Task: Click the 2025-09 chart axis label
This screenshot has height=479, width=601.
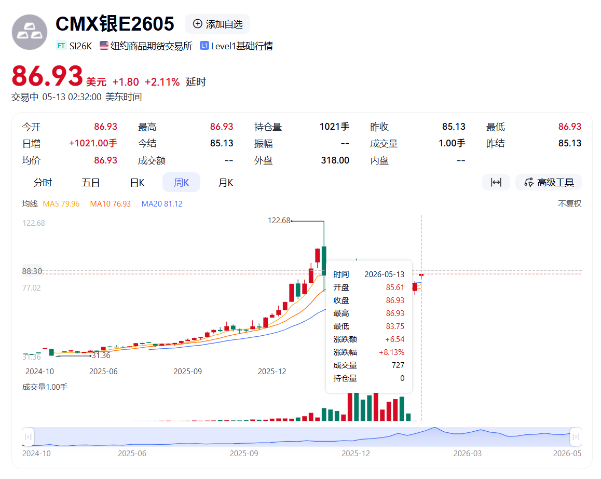Action: click(x=187, y=372)
